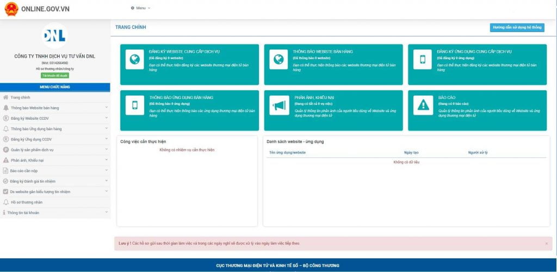The width and height of the screenshot is (557, 272).
Task: Click the home icon beside Trang chính
Action: 5,97
